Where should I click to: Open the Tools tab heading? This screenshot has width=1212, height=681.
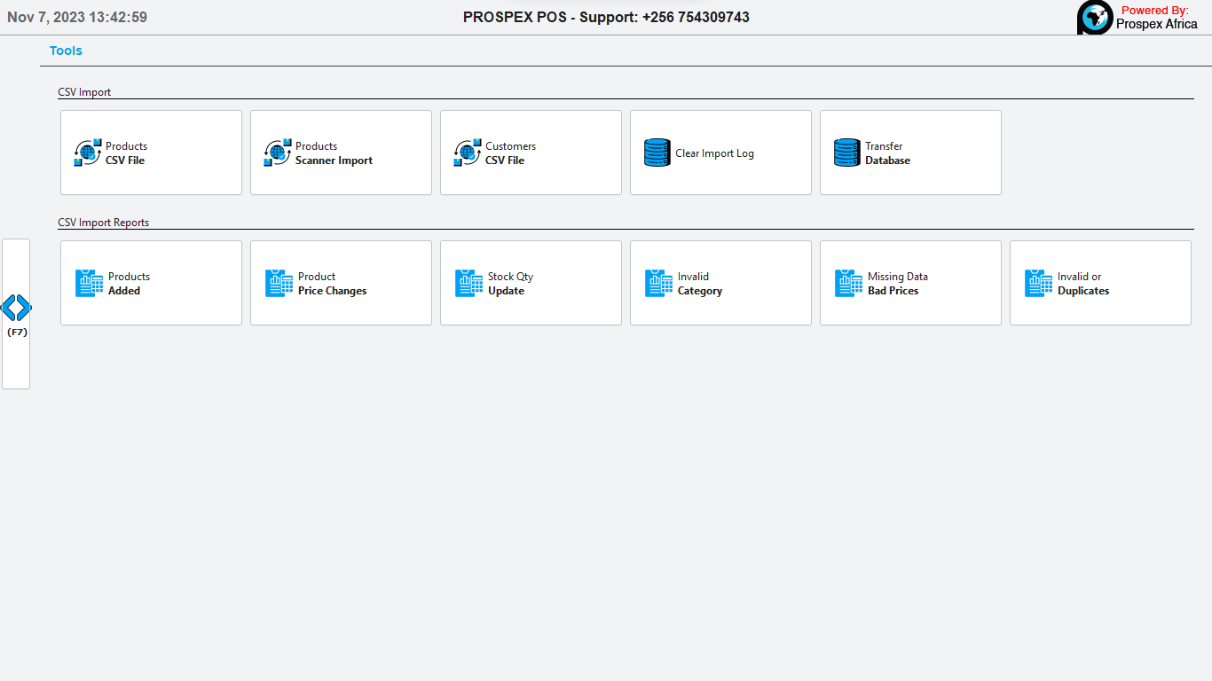[x=66, y=51]
